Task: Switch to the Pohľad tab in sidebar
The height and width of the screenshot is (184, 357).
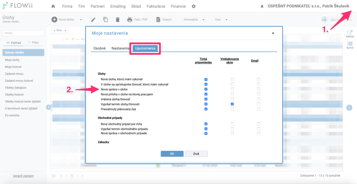Action: click(x=14, y=43)
